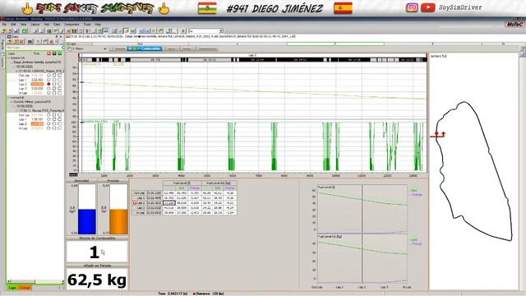Click the black icon in laps list header
Screen dimensions: 526x296
click(54, 53)
